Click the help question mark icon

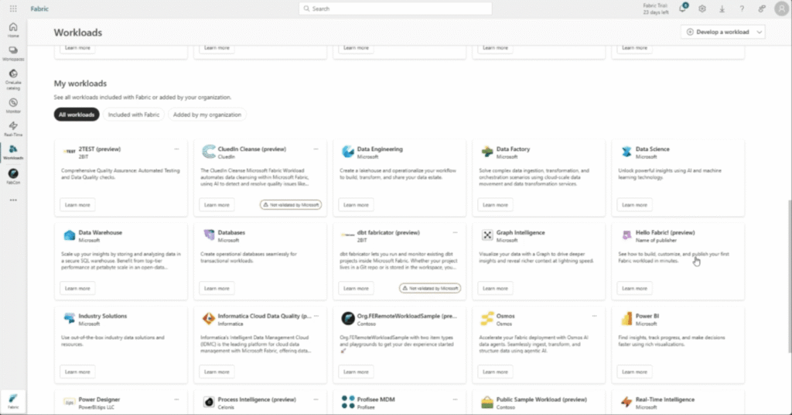(x=742, y=9)
